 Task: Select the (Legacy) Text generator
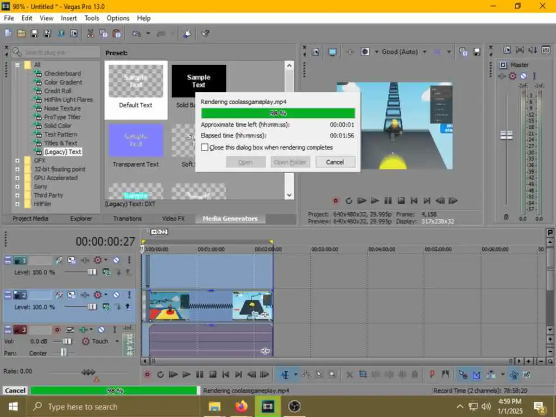coord(63,152)
